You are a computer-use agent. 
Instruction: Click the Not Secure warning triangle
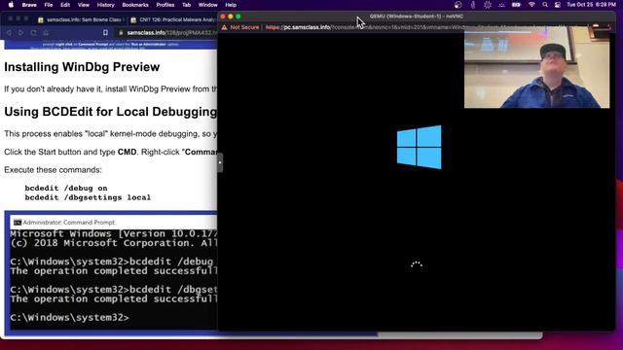point(224,27)
